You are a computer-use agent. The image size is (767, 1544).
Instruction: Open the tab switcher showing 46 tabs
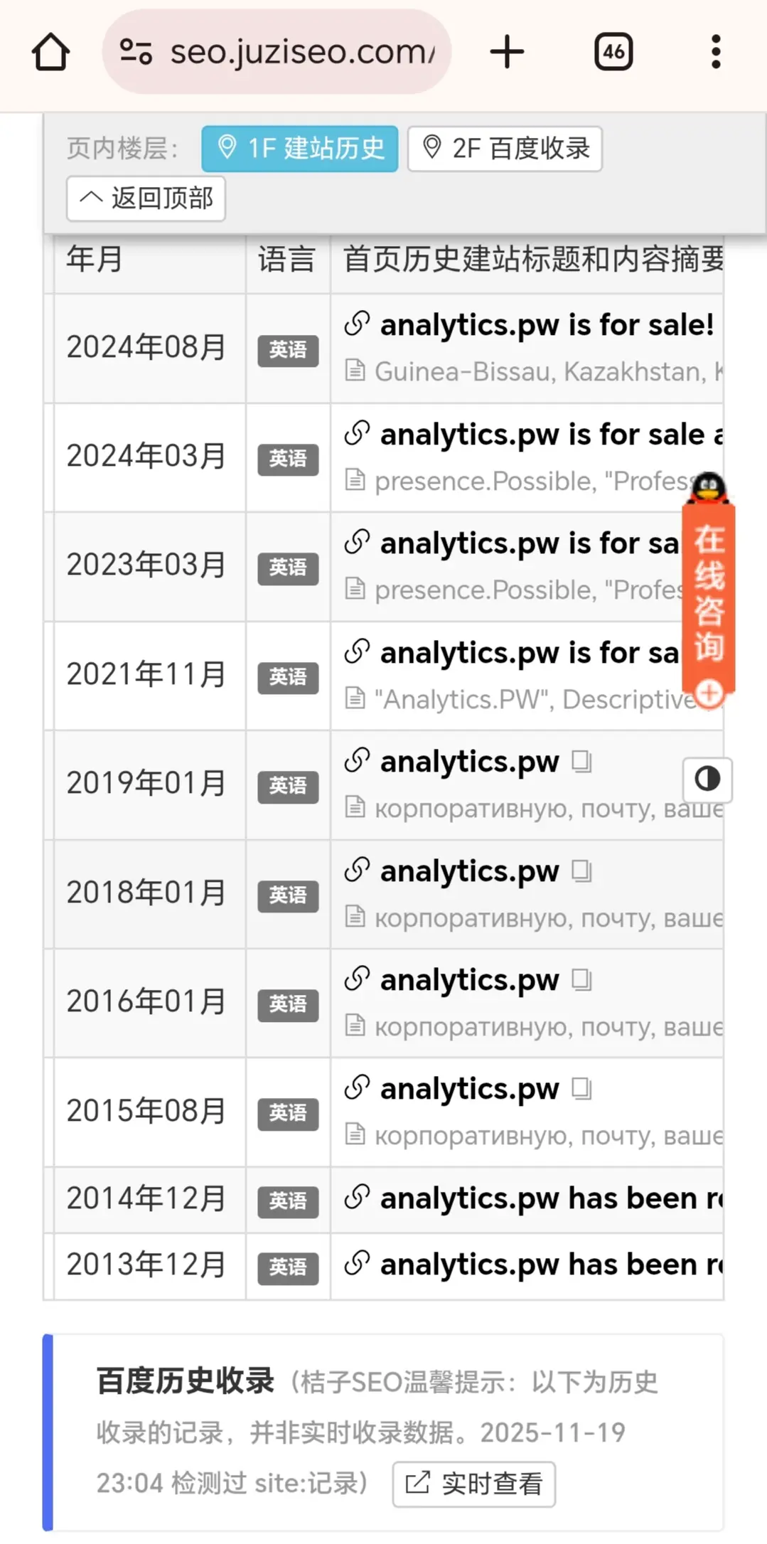(x=613, y=50)
